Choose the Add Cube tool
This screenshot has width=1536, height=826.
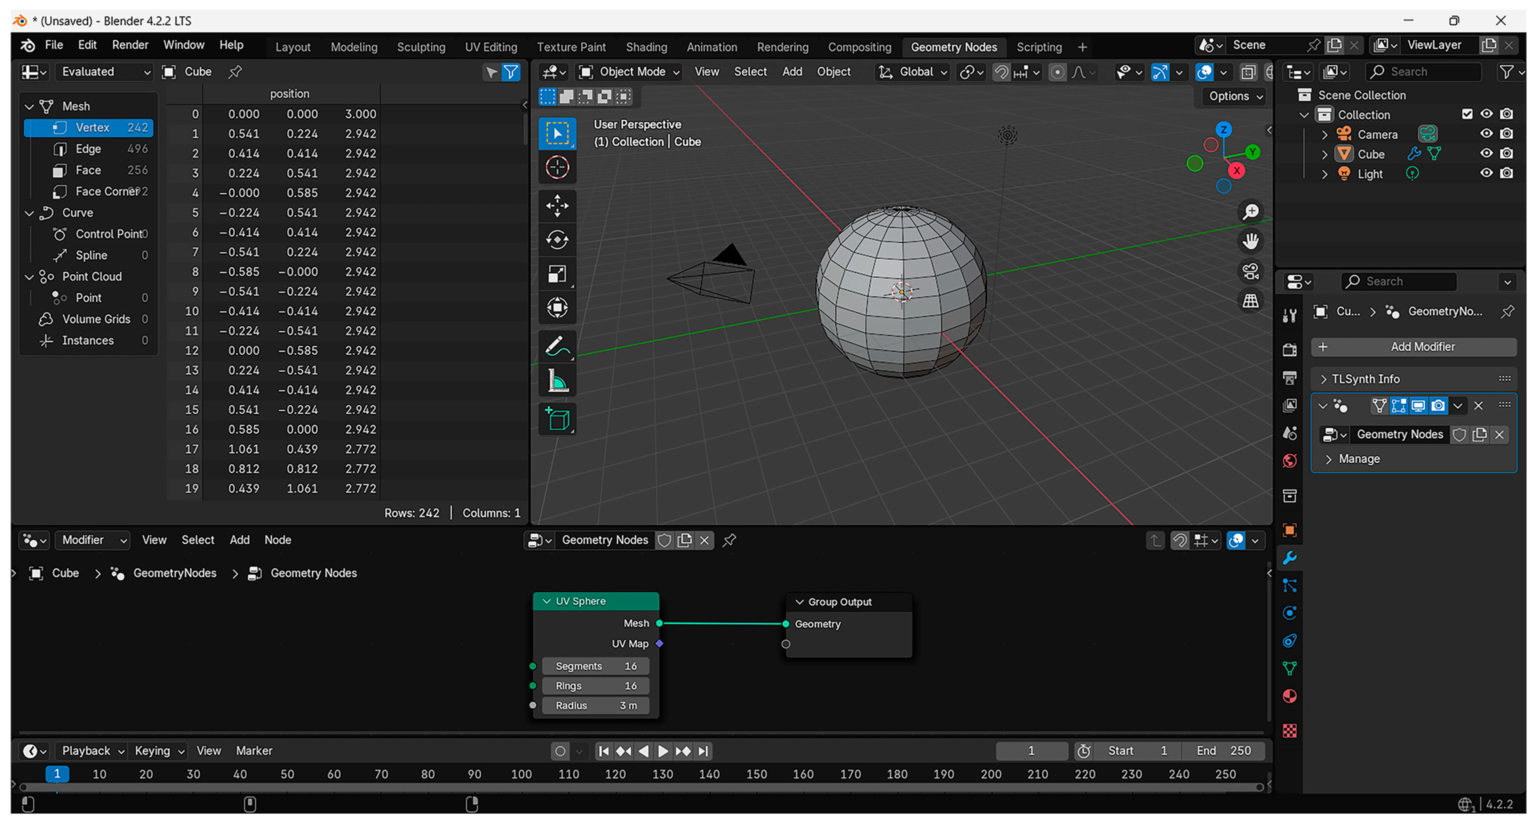click(557, 419)
